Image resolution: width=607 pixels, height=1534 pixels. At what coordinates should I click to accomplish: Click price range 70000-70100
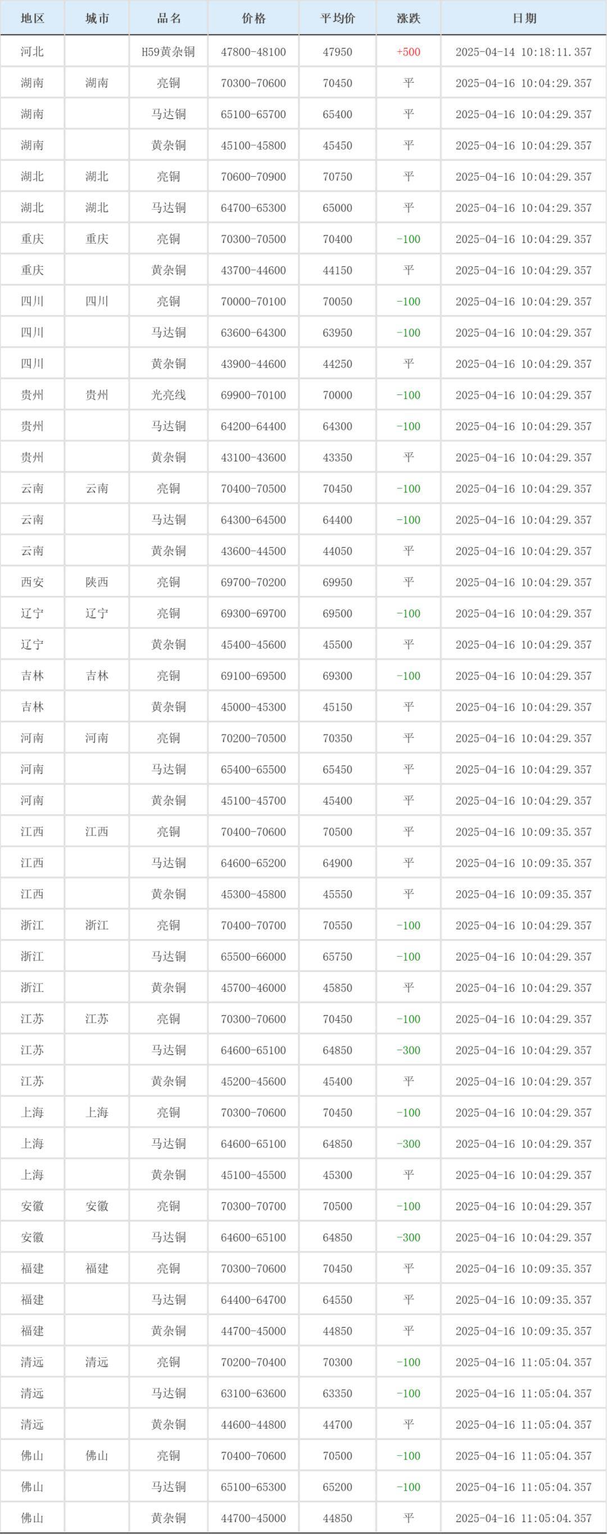coord(253,301)
